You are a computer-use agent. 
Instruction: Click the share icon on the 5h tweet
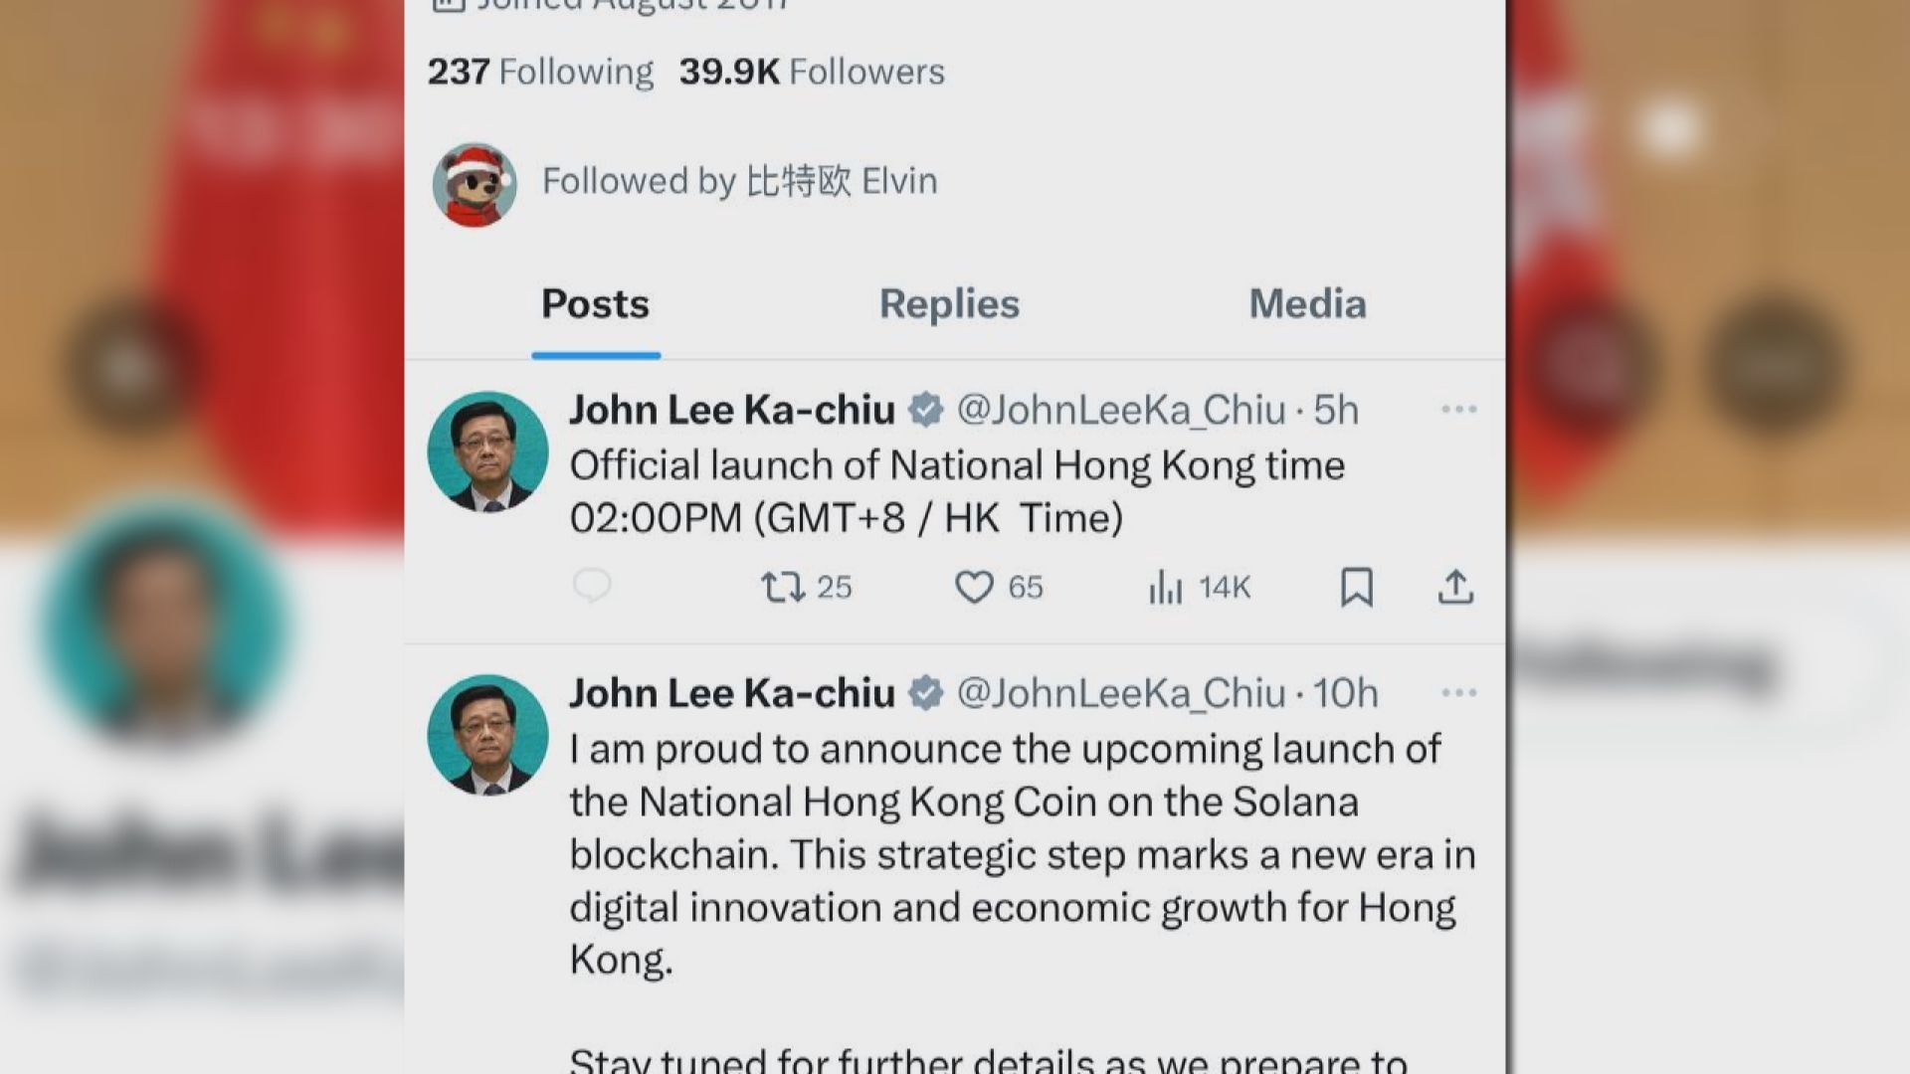pos(1456,588)
